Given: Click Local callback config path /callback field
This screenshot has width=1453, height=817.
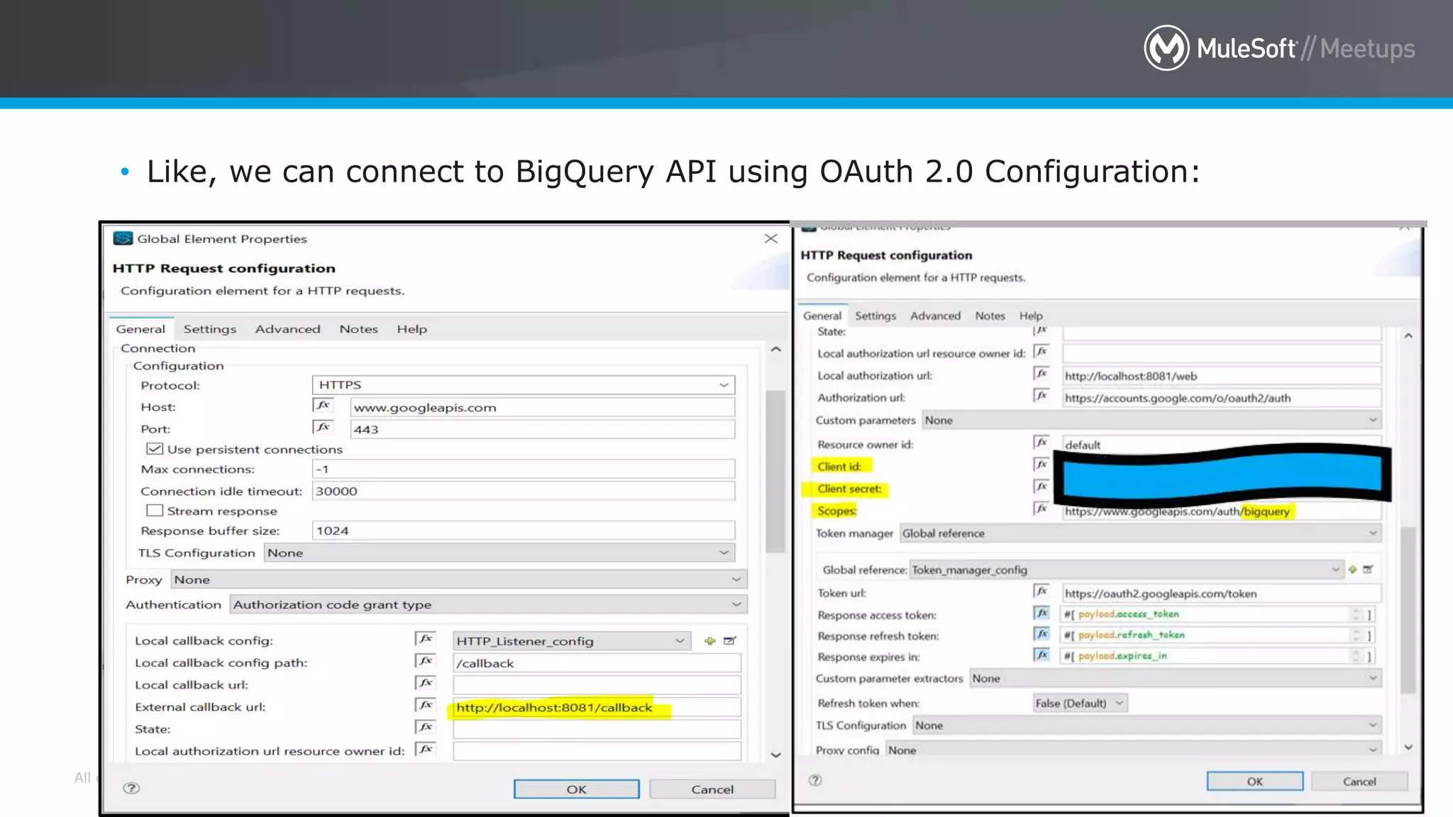Looking at the screenshot, I should tap(597, 663).
